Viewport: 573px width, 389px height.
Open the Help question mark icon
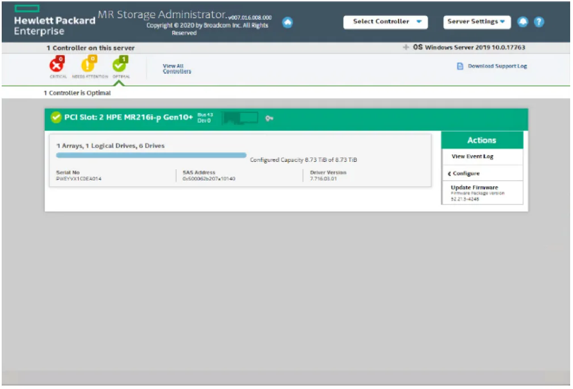coord(539,22)
